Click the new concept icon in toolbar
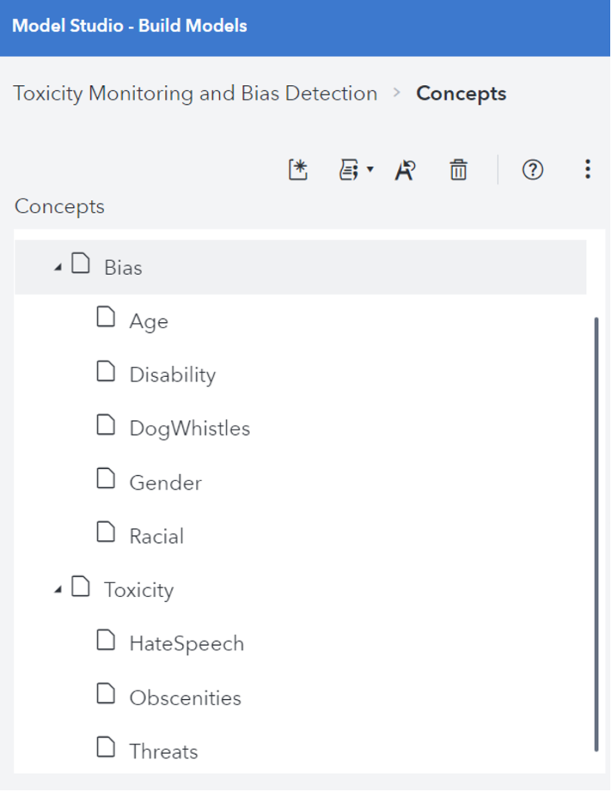The width and height of the screenshot is (611, 791). (298, 170)
